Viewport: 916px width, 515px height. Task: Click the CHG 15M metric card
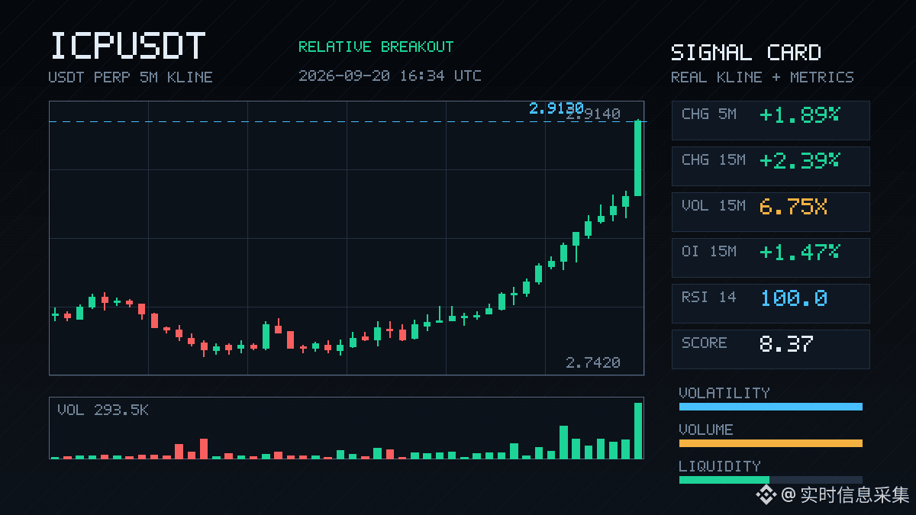pyautogui.click(x=770, y=166)
